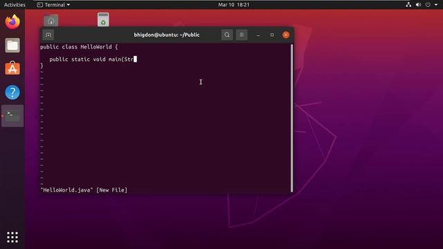Click the volume icon in top bar
Screen dimensions: 443x249
(418, 5)
